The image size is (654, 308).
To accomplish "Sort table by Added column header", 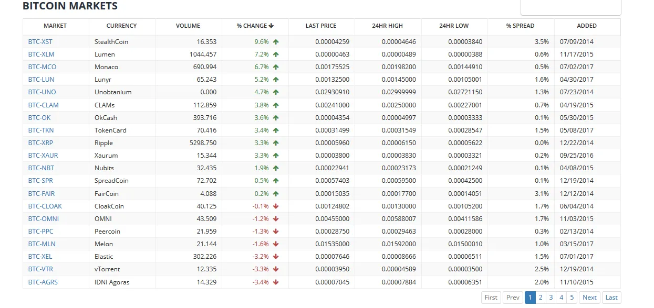I will click(x=587, y=26).
